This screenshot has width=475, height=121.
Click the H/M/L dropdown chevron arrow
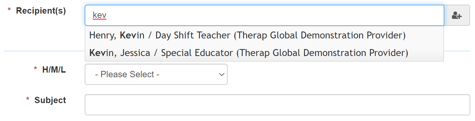click(221, 75)
